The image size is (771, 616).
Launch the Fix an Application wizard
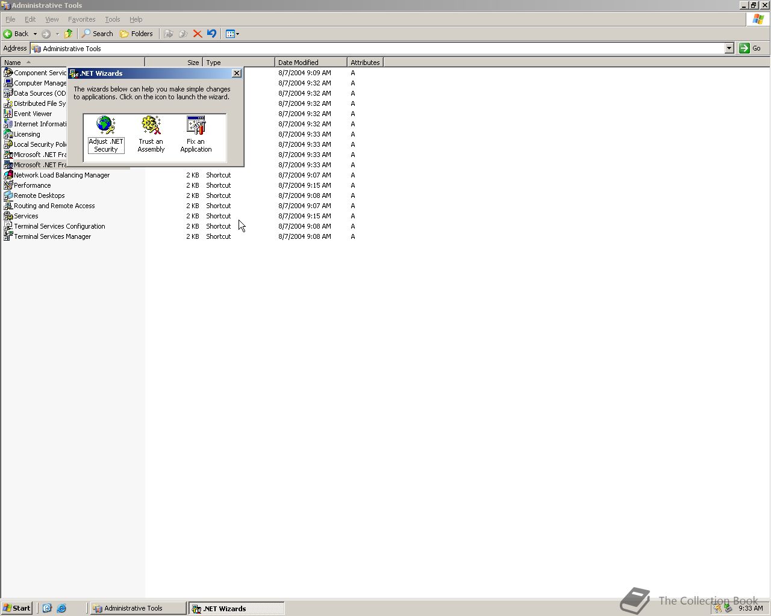pyautogui.click(x=196, y=134)
